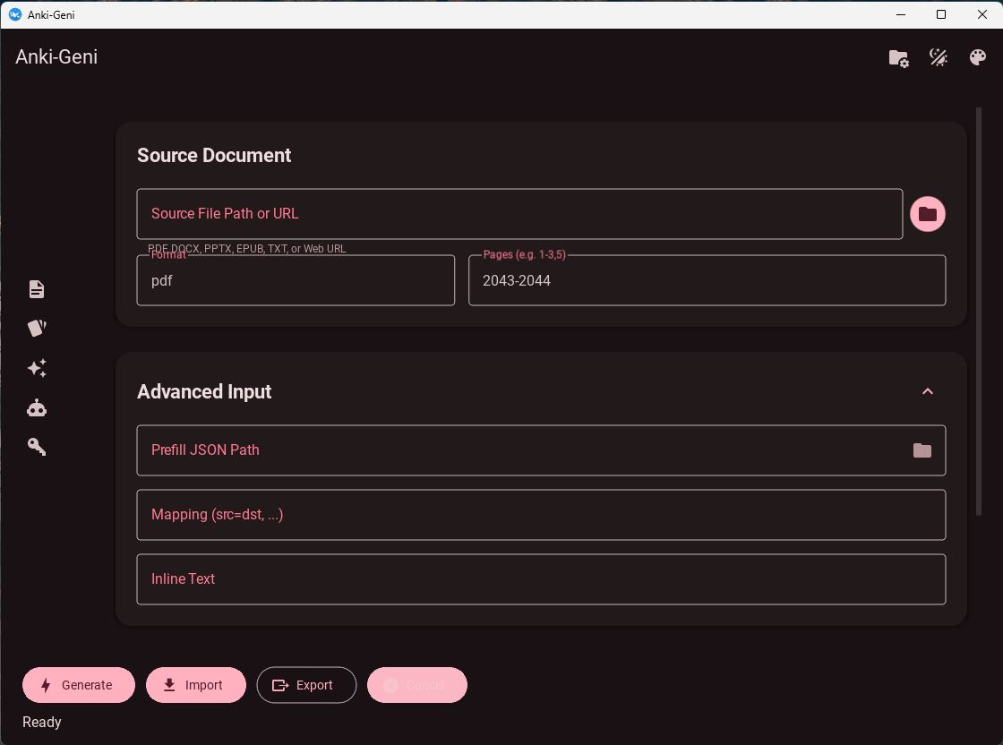
Task: Focus the Inline Text field
Action: tap(541, 579)
